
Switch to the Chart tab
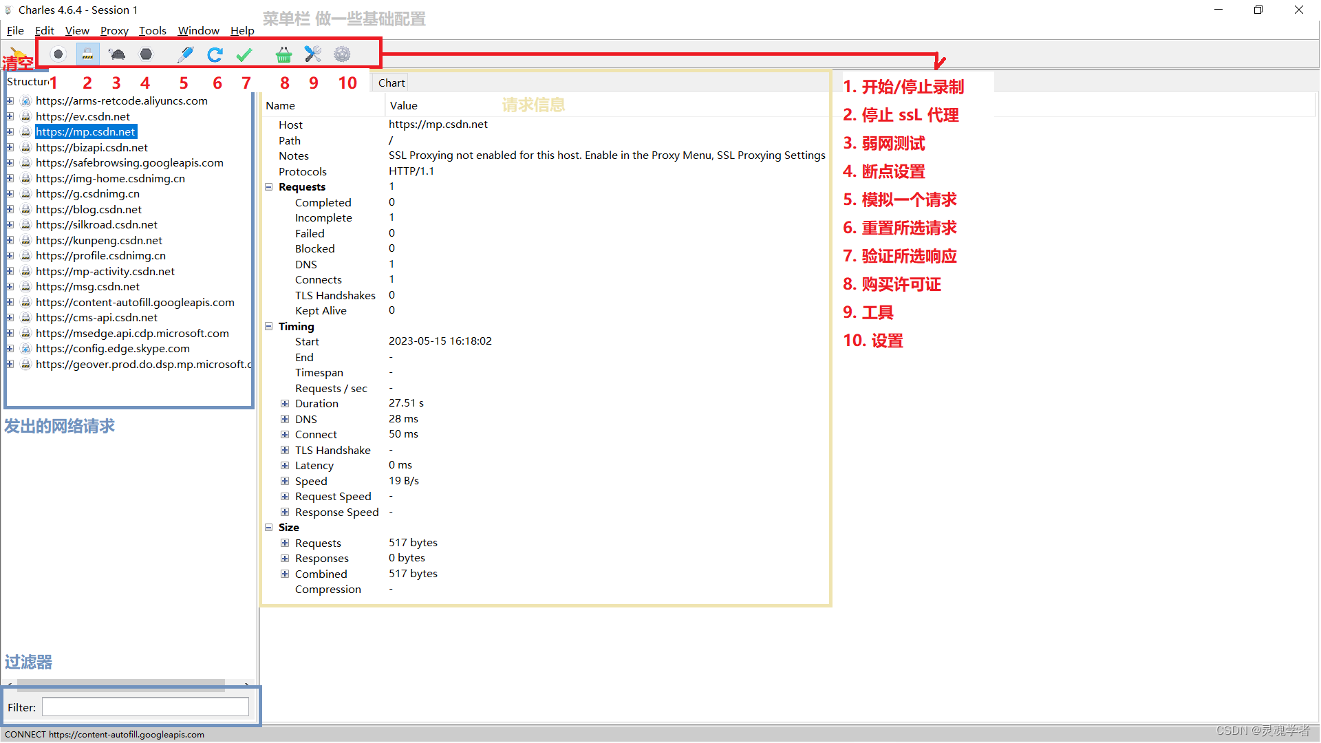click(x=391, y=83)
